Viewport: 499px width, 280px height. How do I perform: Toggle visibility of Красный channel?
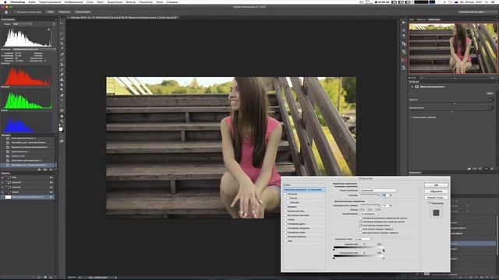point(2,182)
